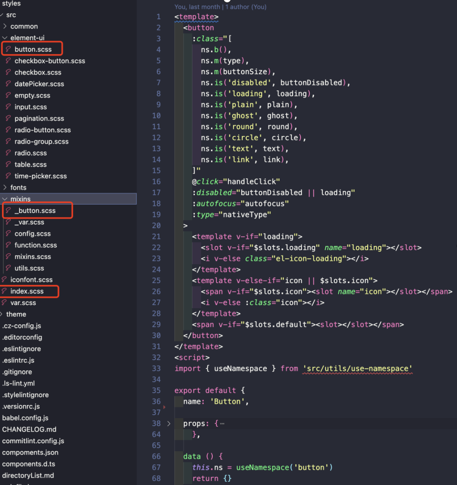
Task: Collapse the mixins folder
Action: point(5,199)
